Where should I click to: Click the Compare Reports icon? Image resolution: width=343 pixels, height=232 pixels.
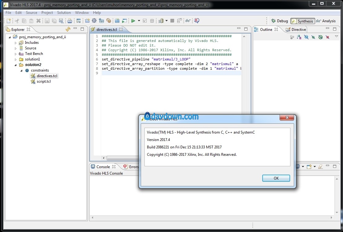tap(179, 21)
